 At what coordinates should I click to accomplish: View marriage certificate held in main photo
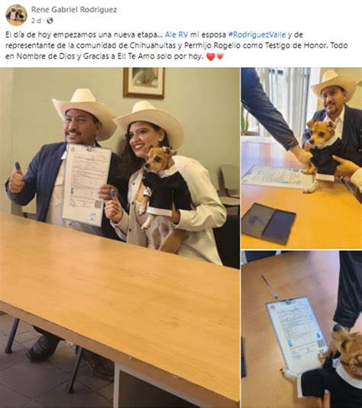click(x=86, y=185)
